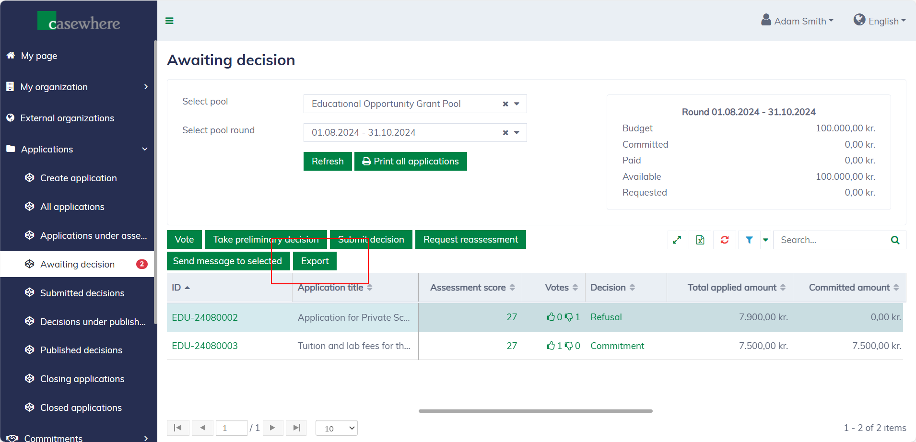Click the blue filter funnel icon
Image resolution: width=916 pixels, height=442 pixels.
(x=749, y=240)
